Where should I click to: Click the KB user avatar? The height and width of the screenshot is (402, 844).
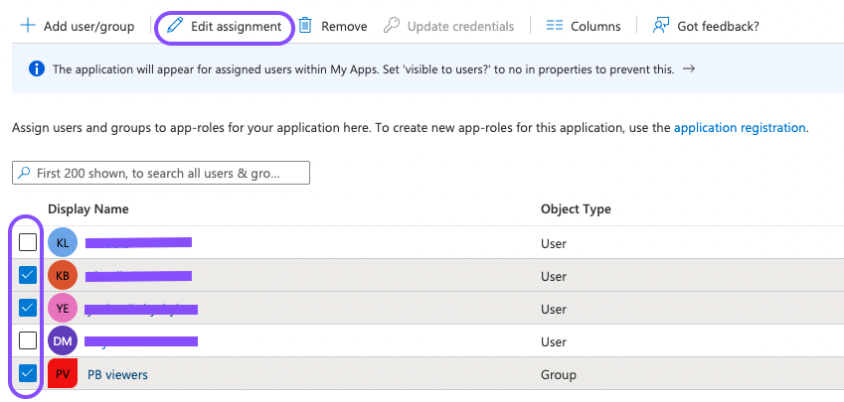point(63,276)
